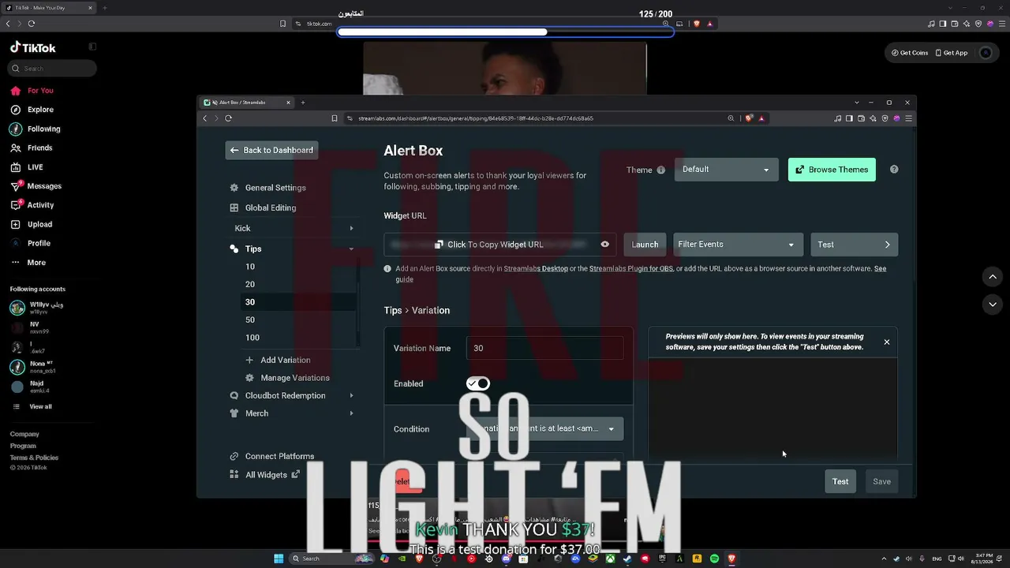Screen dimensions: 1010x568
Task: Open General Settings in Streamlabs sidebar
Action: coord(275,188)
